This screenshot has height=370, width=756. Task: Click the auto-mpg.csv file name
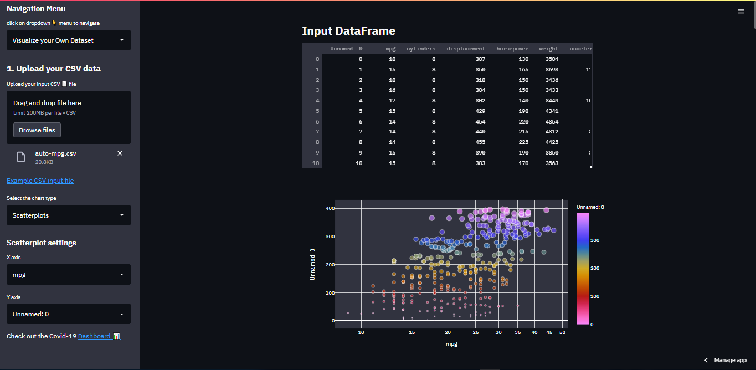point(55,153)
